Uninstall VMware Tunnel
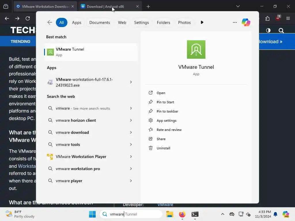Image resolution: width=295 pixels, height=221 pixels. (x=163, y=148)
